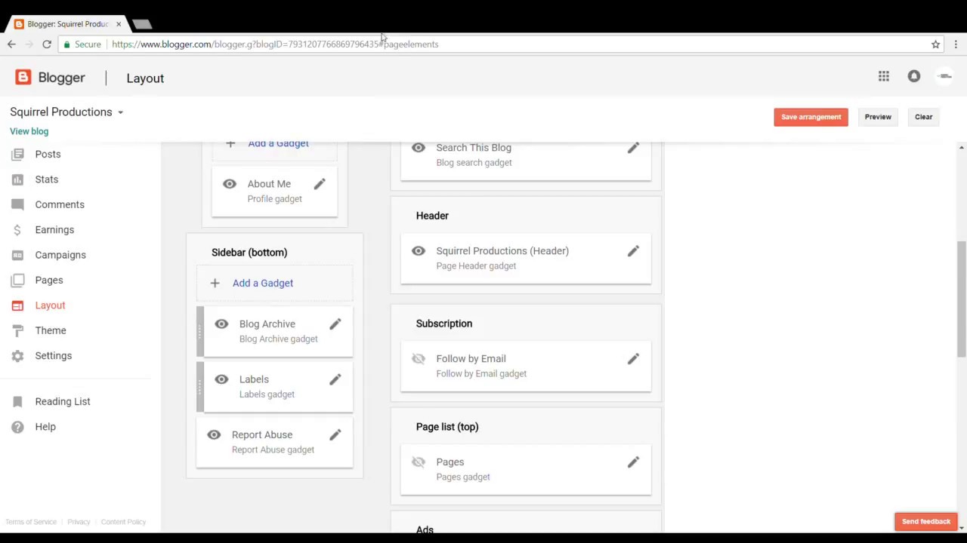Screen dimensions: 967x543
Task: Reload the page in the browser
Action: point(47,44)
